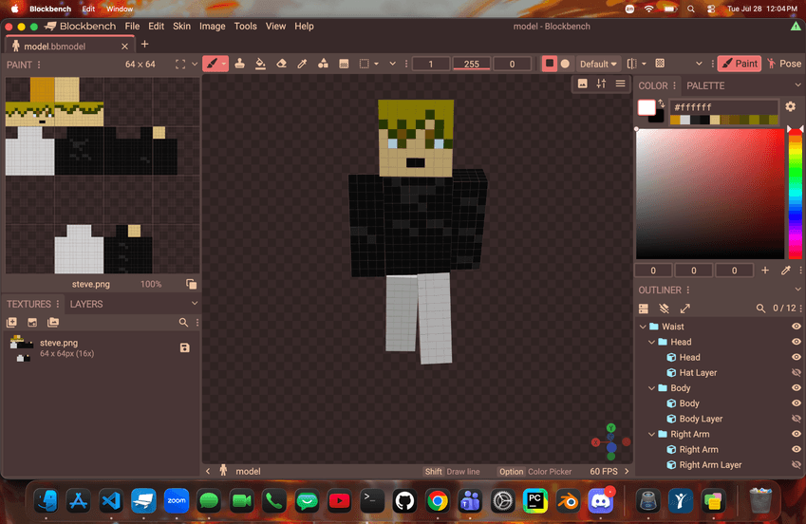Select the Eraser tool
806x524 pixels.
click(x=281, y=64)
